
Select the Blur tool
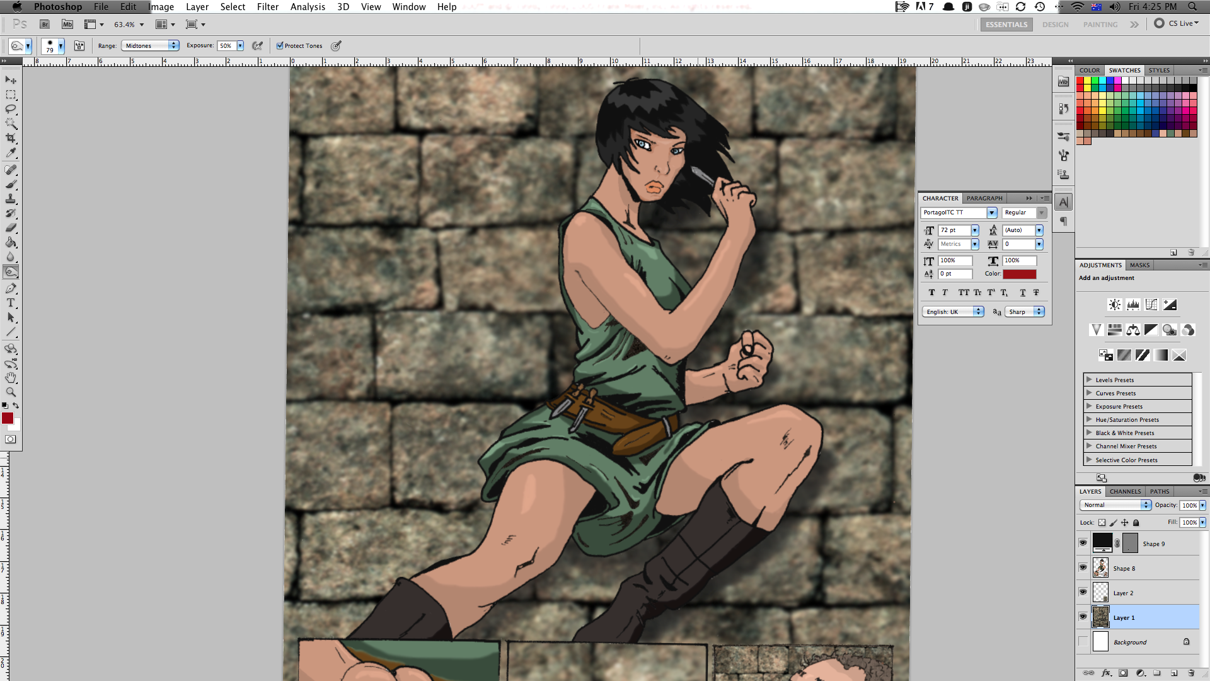(11, 257)
